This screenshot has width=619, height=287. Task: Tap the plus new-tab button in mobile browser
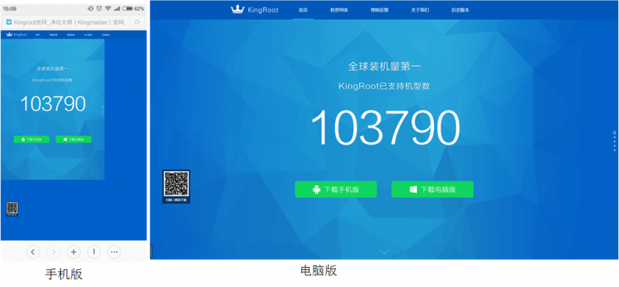(x=74, y=252)
